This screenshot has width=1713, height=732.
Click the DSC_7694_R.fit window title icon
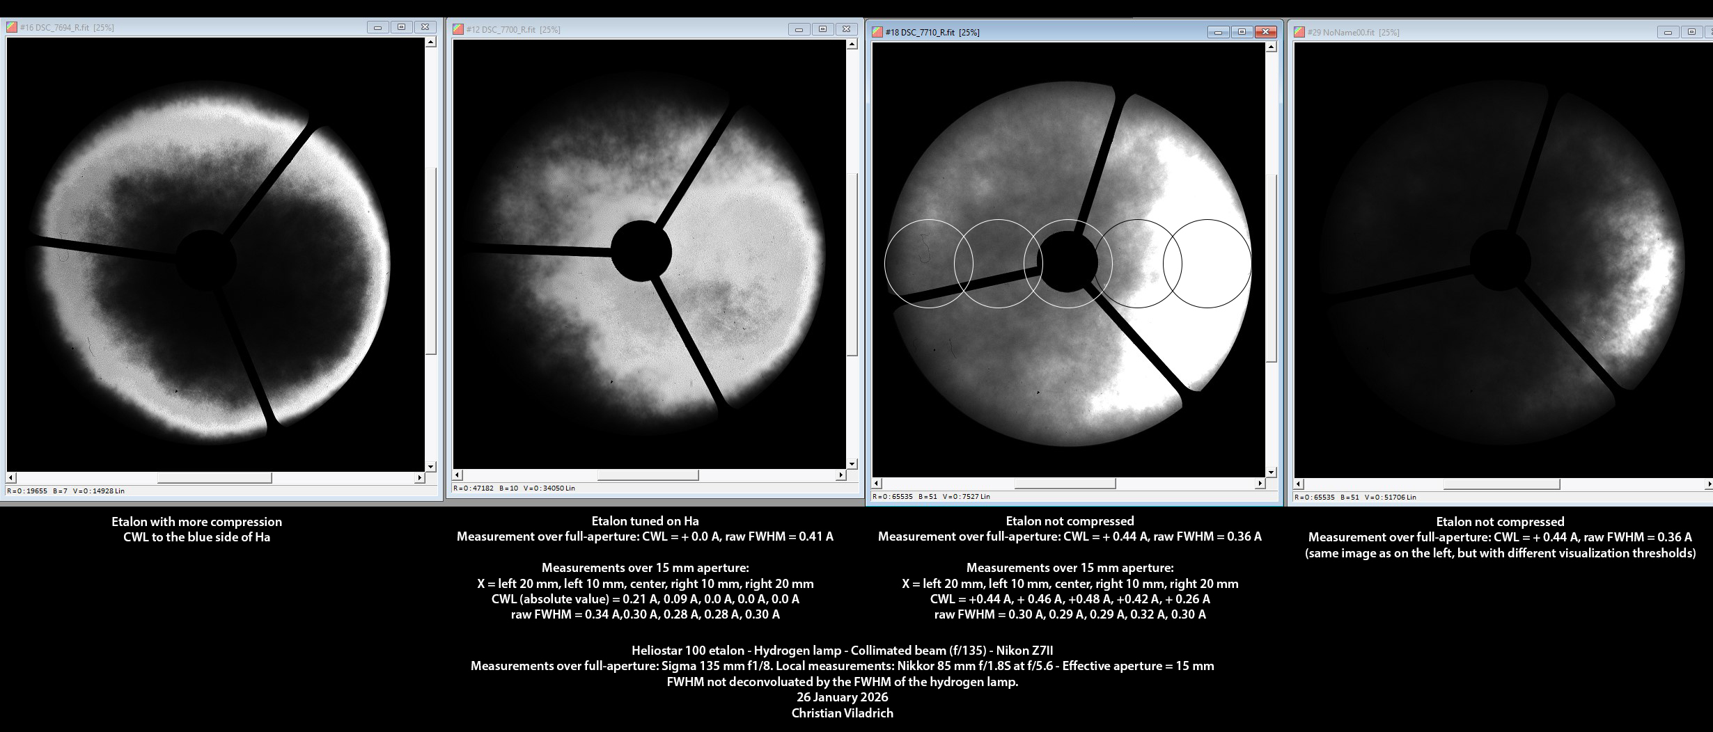12,28
